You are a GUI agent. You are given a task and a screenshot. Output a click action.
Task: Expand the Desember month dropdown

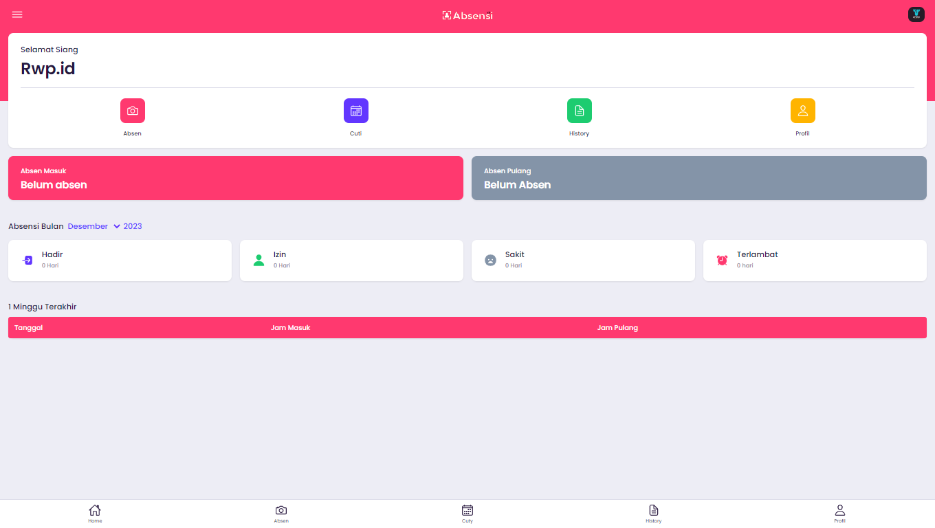(93, 226)
